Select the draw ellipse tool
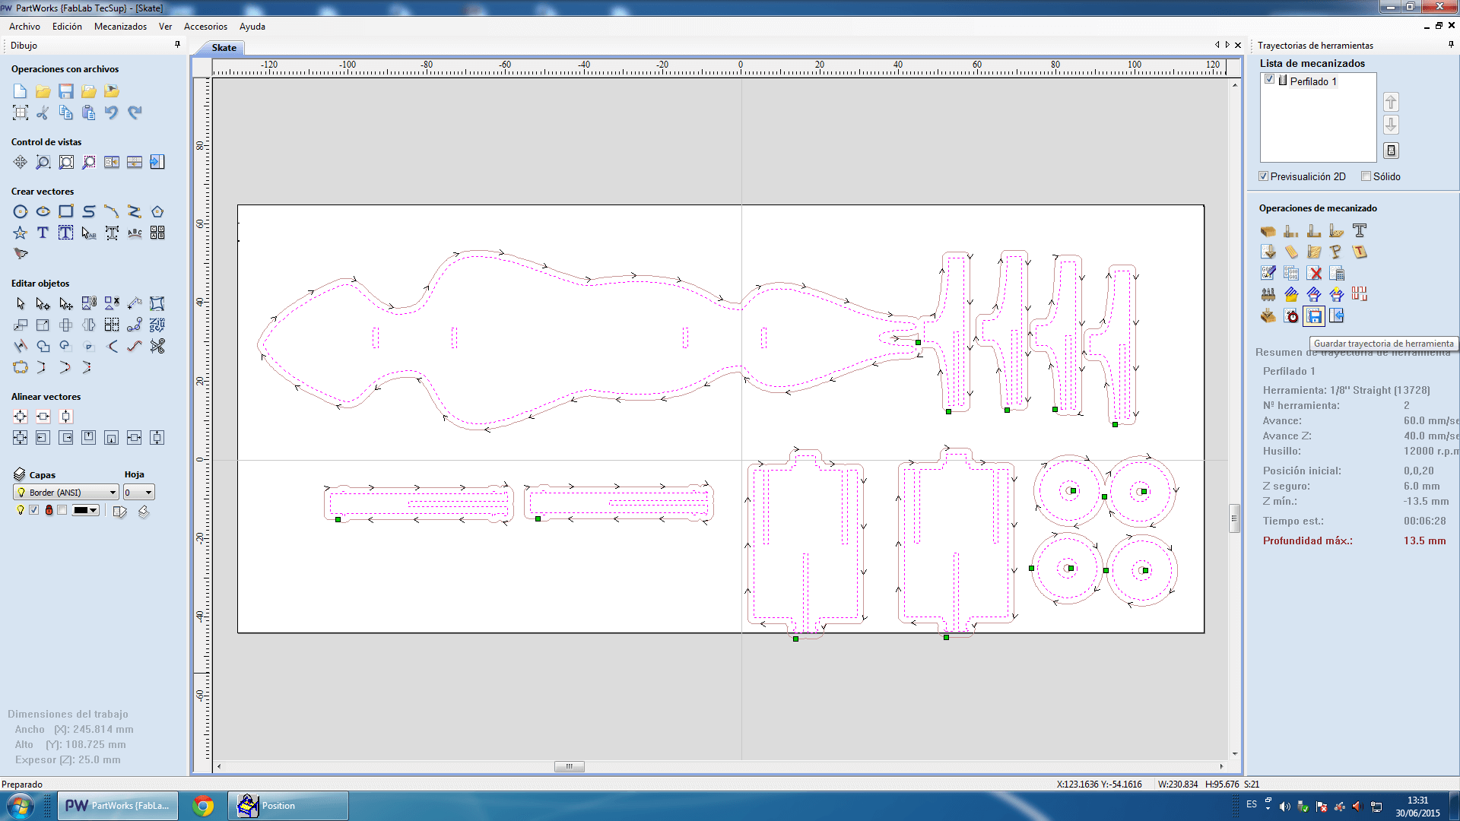The height and width of the screenshot is (821, 1460). [x=43, y=211]
